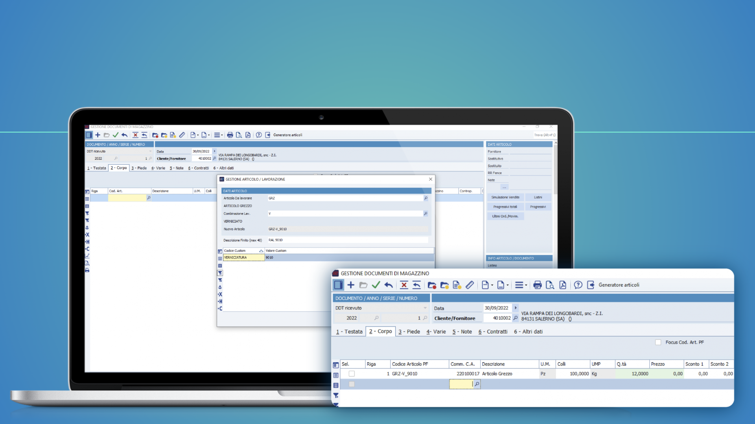Click the paperclip attachment icon in enlarged inset
The image size is (755, 424).
(x=470, y=285)
